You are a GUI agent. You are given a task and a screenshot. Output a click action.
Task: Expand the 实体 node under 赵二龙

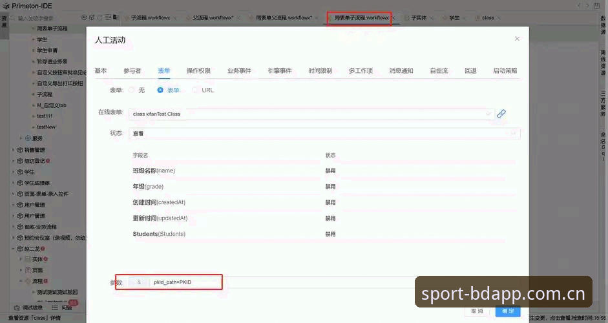(x=21, y=258)
